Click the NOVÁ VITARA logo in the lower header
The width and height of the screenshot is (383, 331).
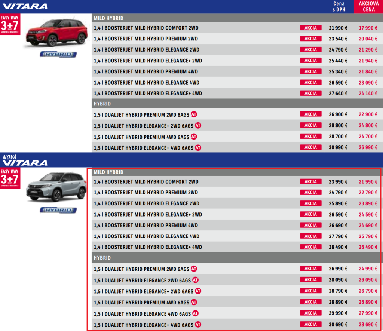click(25, 160)
